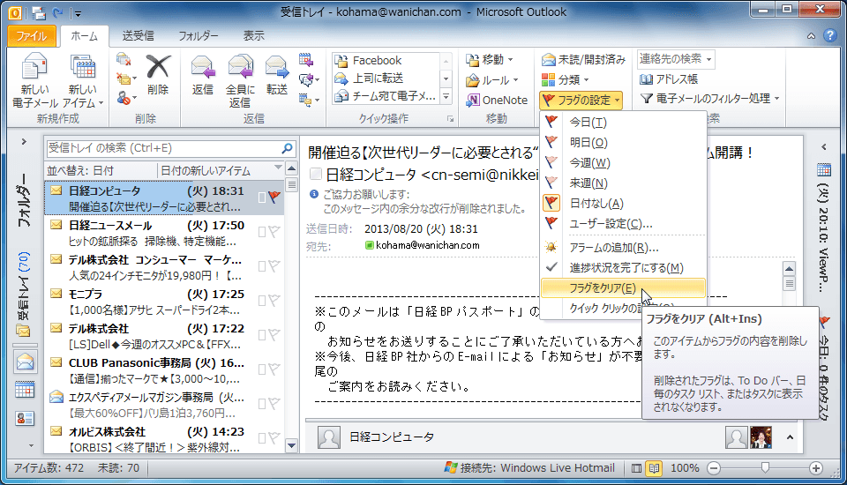This screenshot has height=485, width=847.
Task: Open the 新しいアイテム menu button
Action: pos(83,81)
